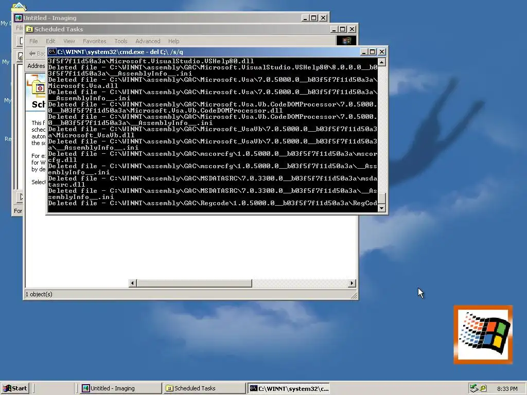Minimize the cmd.exe window

[364, 52]
